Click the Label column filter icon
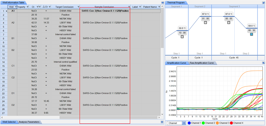Screen dimensions: 266x126 (139, 7)
